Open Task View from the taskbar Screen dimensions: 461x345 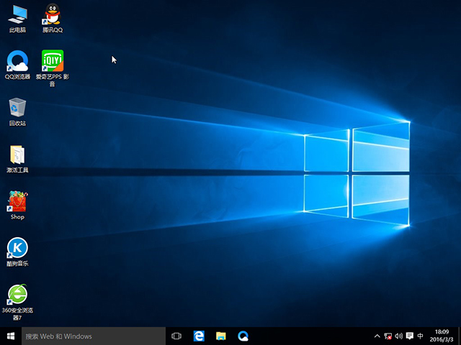click(176, 336)
